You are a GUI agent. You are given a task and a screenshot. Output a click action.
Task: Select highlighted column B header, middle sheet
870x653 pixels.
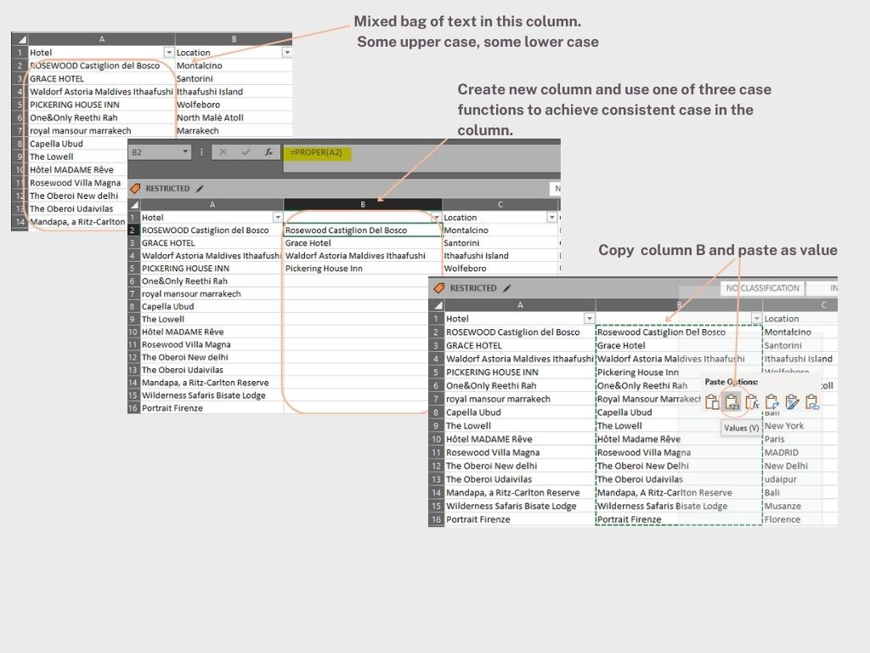pos(363,204)
